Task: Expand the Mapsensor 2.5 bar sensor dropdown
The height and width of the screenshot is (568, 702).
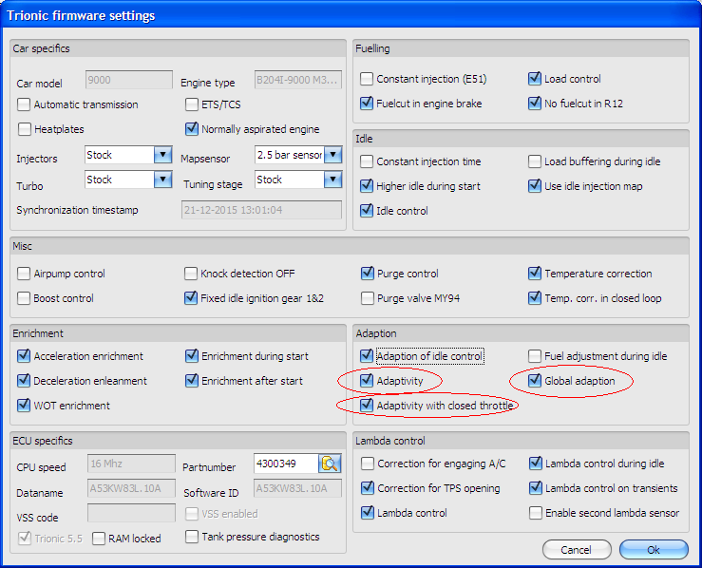Action: (332, 155)
